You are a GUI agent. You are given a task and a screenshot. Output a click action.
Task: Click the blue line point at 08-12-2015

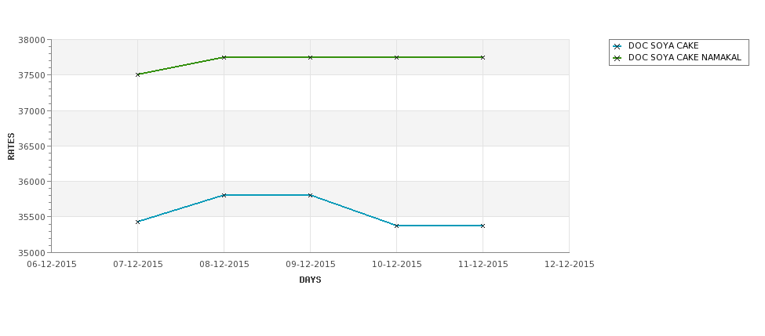[x=224, y=195]
